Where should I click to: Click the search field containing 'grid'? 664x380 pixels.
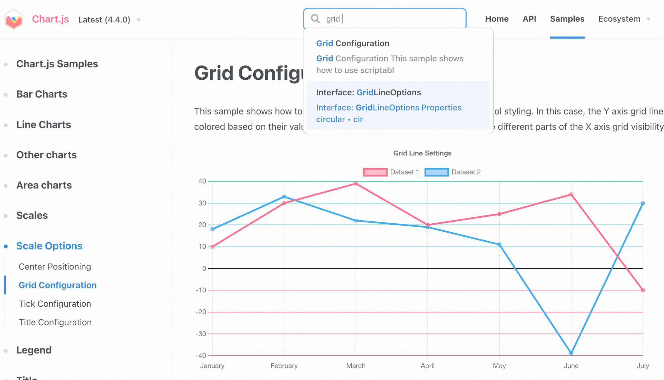(384, 19)
